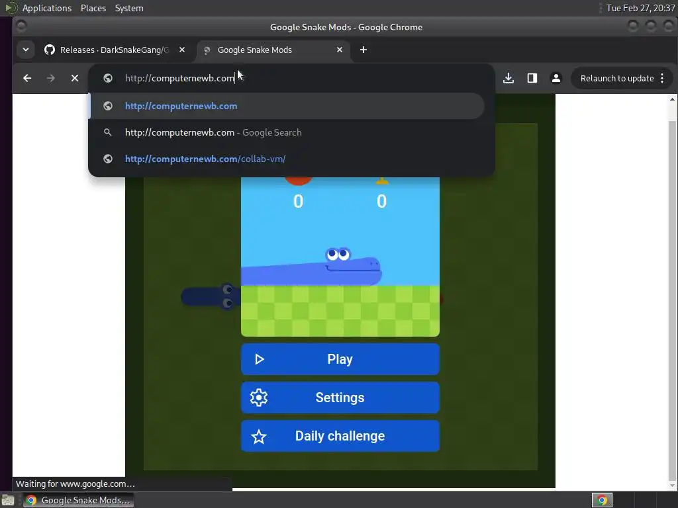Click inside the address bar field

[x=291, y=78]
